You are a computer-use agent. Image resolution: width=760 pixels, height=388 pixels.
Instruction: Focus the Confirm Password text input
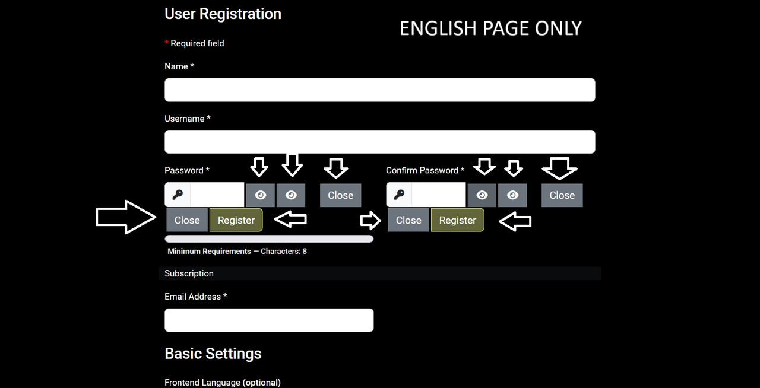[x=439, y=195]
